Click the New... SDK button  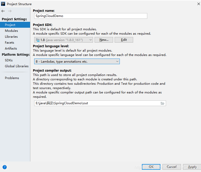click(x=104, y=40)
